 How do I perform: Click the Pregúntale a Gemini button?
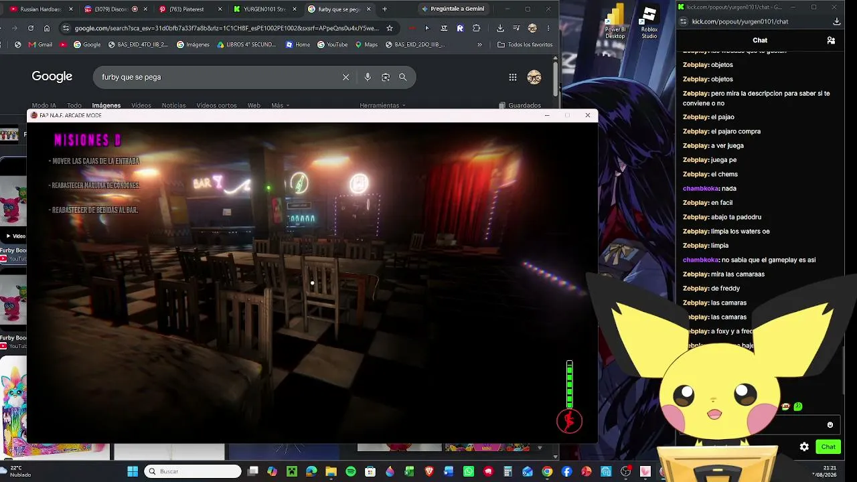point(453,9)
